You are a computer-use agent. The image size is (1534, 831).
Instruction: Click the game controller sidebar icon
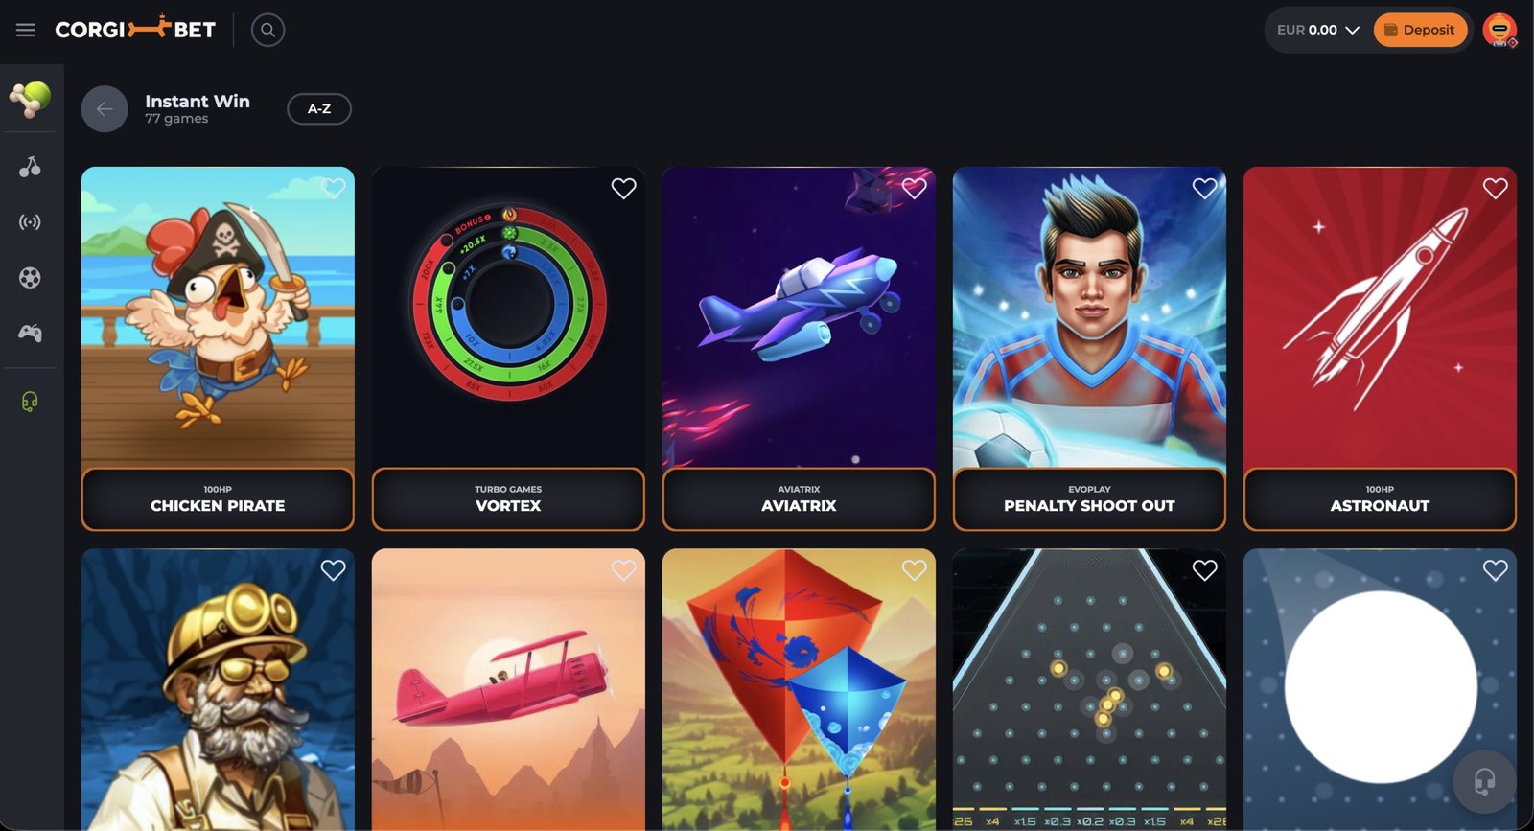click(x=30, y=333)
